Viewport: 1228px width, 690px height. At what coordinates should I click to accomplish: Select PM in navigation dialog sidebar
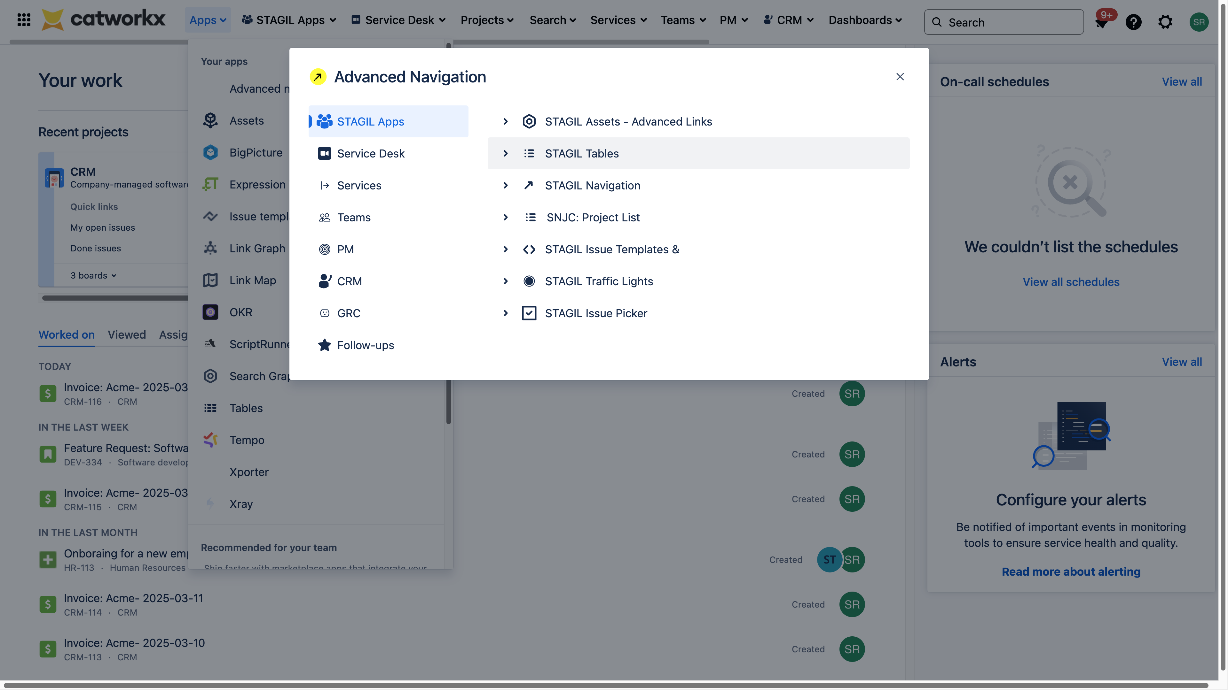[x=389, y=249]
